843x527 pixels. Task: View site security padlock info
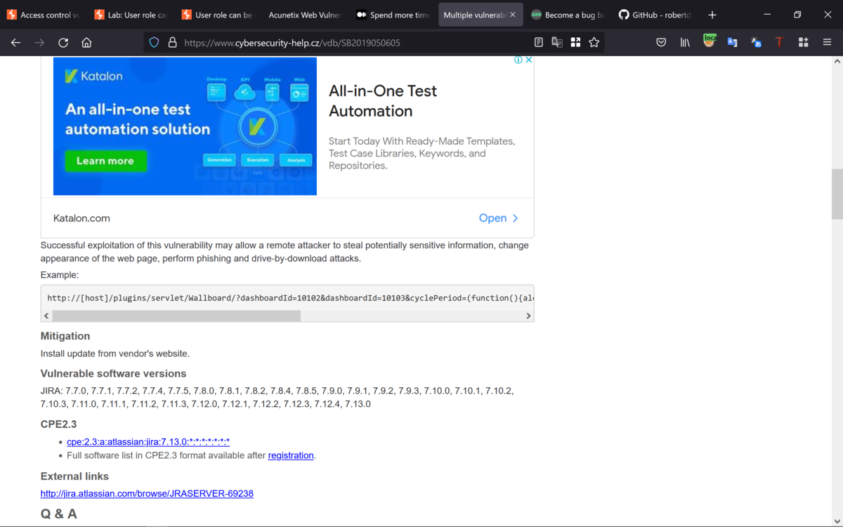click(x=172, y=43)
